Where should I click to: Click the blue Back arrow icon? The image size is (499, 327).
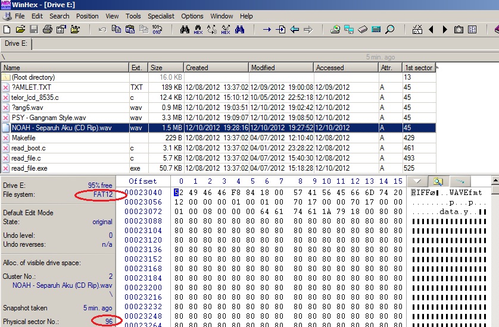294,29
